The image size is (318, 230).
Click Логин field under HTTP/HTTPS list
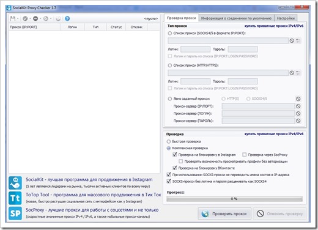tap(195, 81)
